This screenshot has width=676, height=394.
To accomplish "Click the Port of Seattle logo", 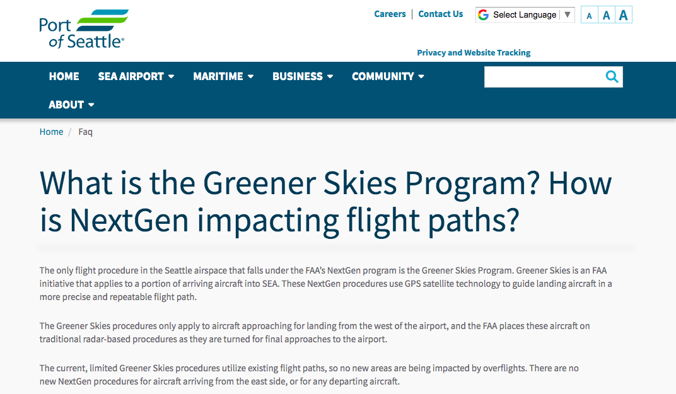I will click(x=83, y=29).
